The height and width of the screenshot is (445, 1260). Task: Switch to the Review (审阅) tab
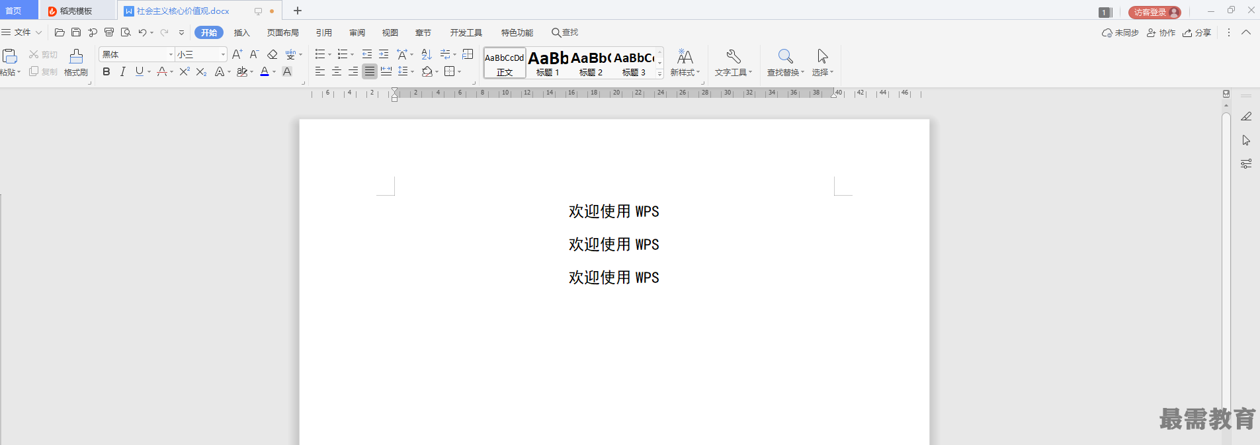(357, 32)
